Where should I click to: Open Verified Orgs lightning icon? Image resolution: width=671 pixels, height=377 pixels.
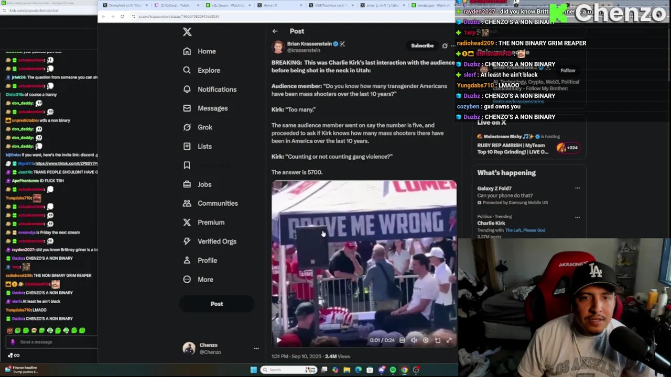pyautogui.click(x=187, y=241)
